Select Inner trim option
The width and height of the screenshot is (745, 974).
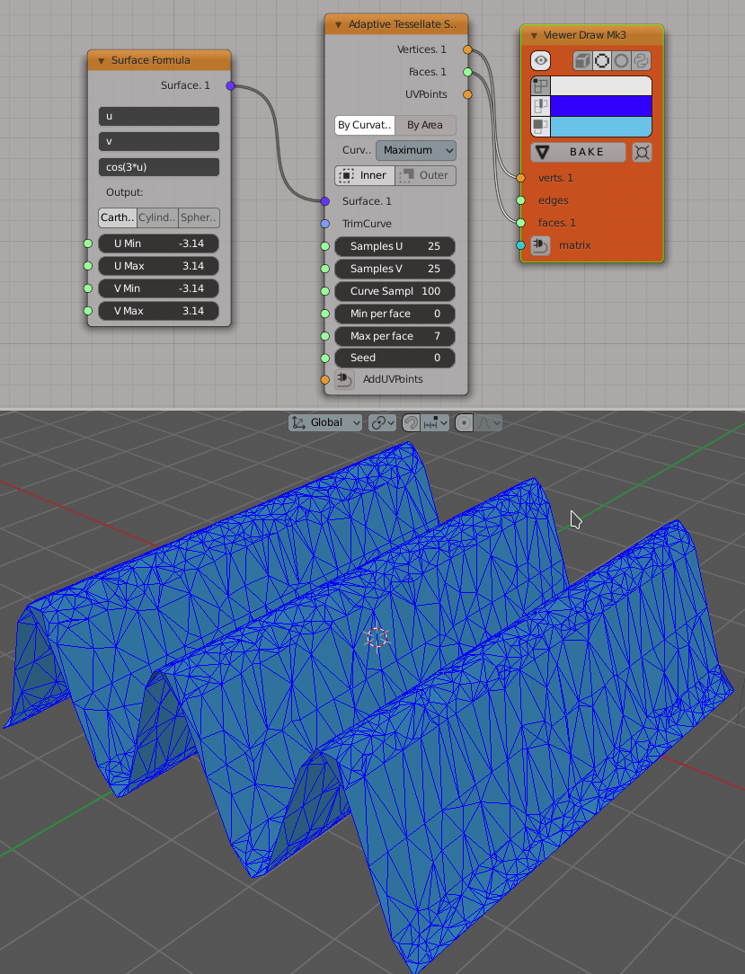(365, 176)
